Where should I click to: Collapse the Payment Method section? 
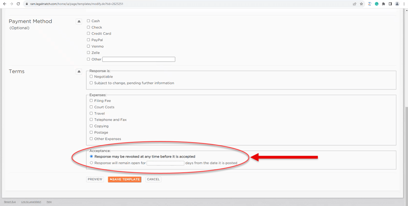pyautogui.click(x=79, y=21)
